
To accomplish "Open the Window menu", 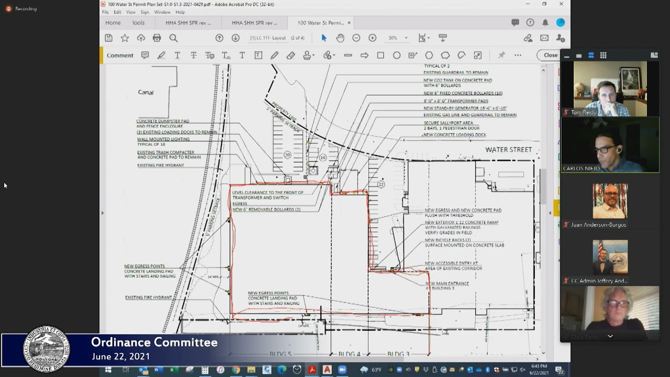I will click(162, 12).
